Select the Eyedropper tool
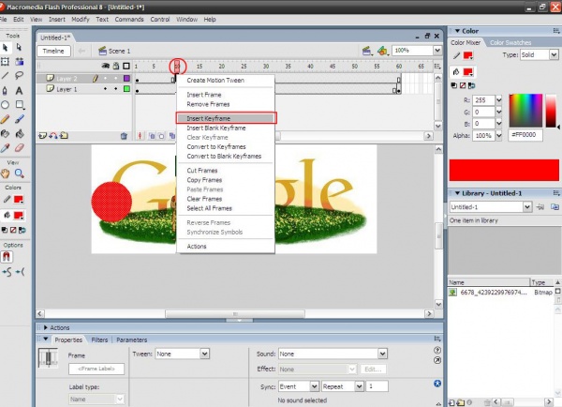The width and height of the screenshot is (562, 407). tap(6, 148)
